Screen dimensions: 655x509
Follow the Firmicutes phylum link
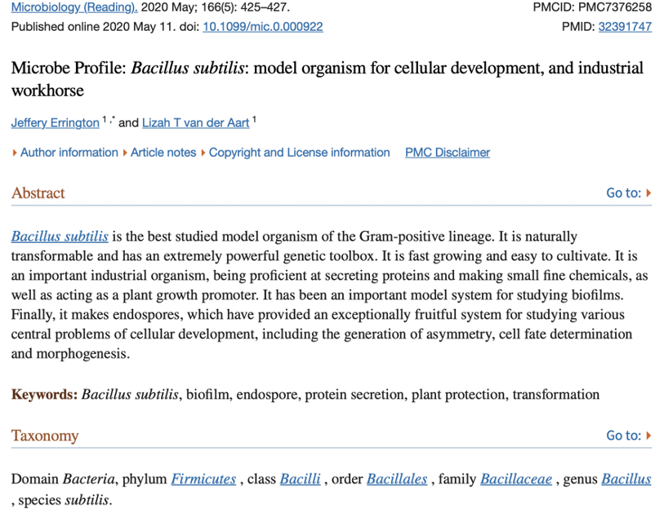[203, 479]
